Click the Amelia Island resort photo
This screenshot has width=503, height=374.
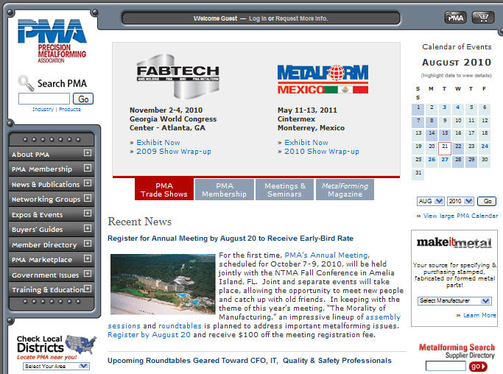point(163,284)
